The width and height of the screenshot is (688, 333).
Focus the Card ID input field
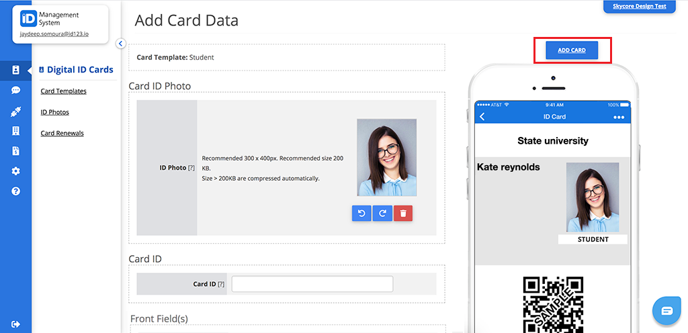point(312,284)
